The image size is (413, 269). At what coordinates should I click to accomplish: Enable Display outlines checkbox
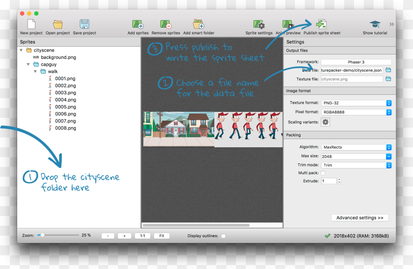tap(223, 236)
